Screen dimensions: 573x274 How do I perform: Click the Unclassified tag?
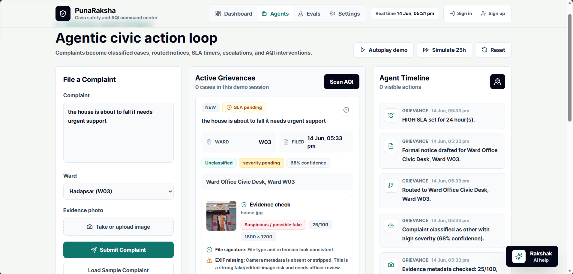click(x=219, y=163)
